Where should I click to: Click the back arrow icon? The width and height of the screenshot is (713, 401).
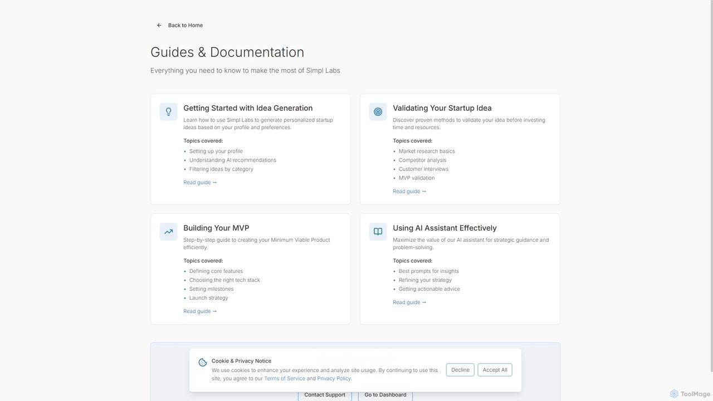pyautogui.click(x=159, y=25)
